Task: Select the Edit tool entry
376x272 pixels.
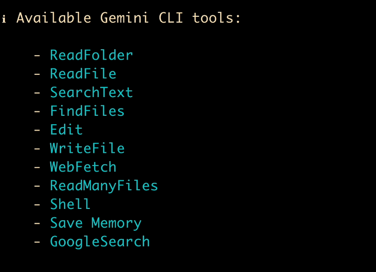Action: click(66, 130)
